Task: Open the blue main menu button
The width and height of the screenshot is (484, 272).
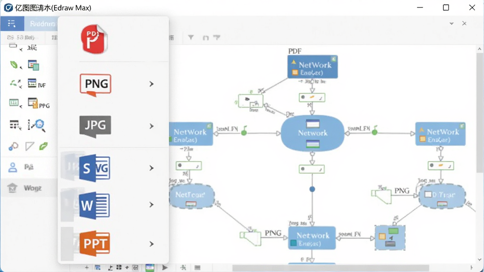Action: (12, 24)
